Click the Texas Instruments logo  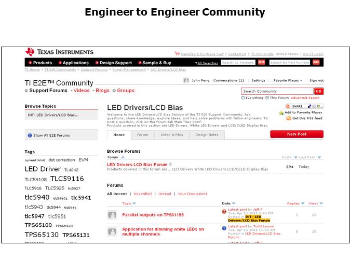coord(59,52)
